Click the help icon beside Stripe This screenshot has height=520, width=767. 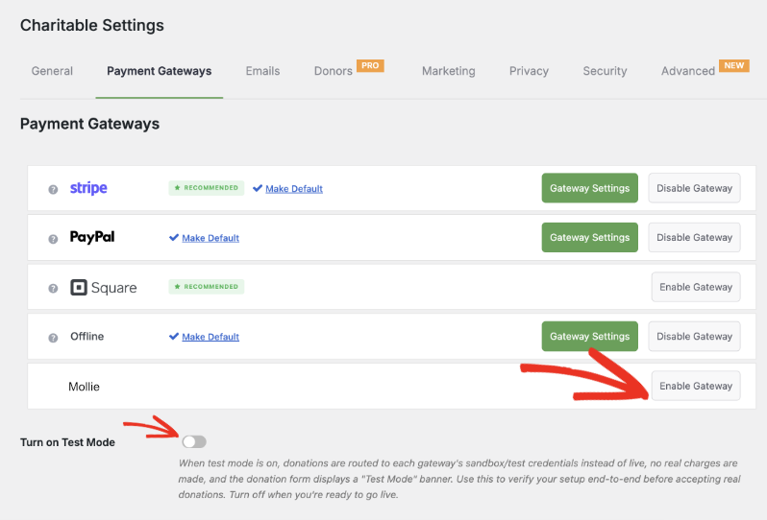click(53, 189)
